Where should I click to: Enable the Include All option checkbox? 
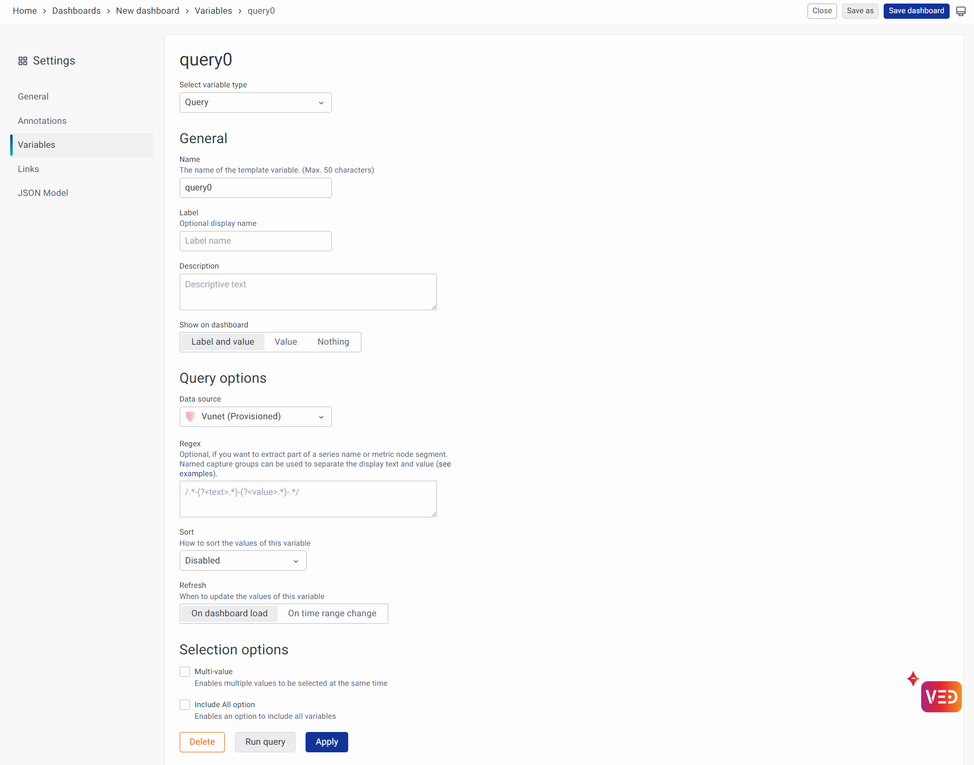(185, 705)
